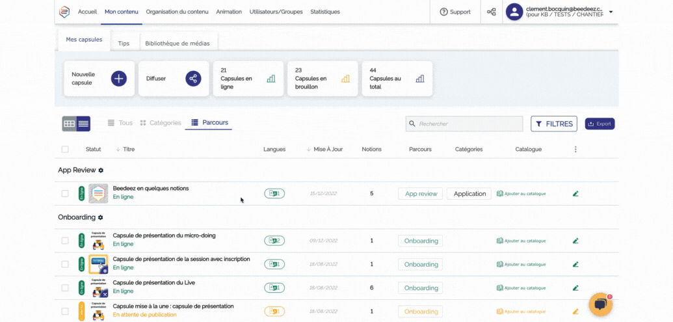The width and height of the screenshot is (673, 322).
Task: Open the organization tree icon in header
Action: pyautogui.click(x=492, y=12)
